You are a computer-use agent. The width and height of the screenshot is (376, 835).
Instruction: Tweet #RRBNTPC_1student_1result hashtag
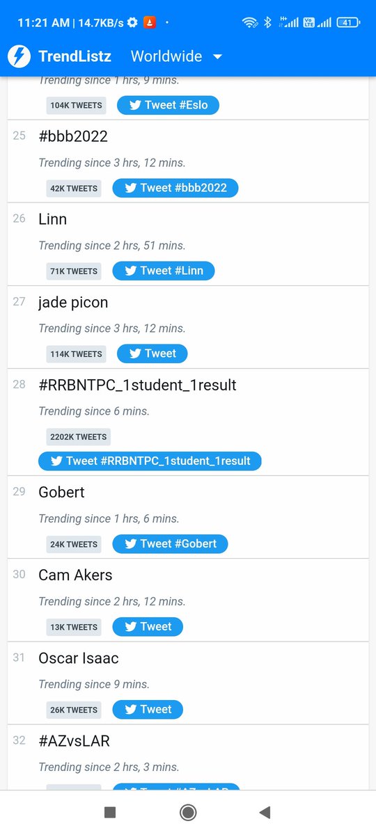[x=150, y=461]
